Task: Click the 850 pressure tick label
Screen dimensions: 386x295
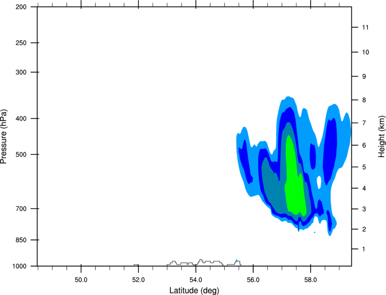Action: click(21, 240)
